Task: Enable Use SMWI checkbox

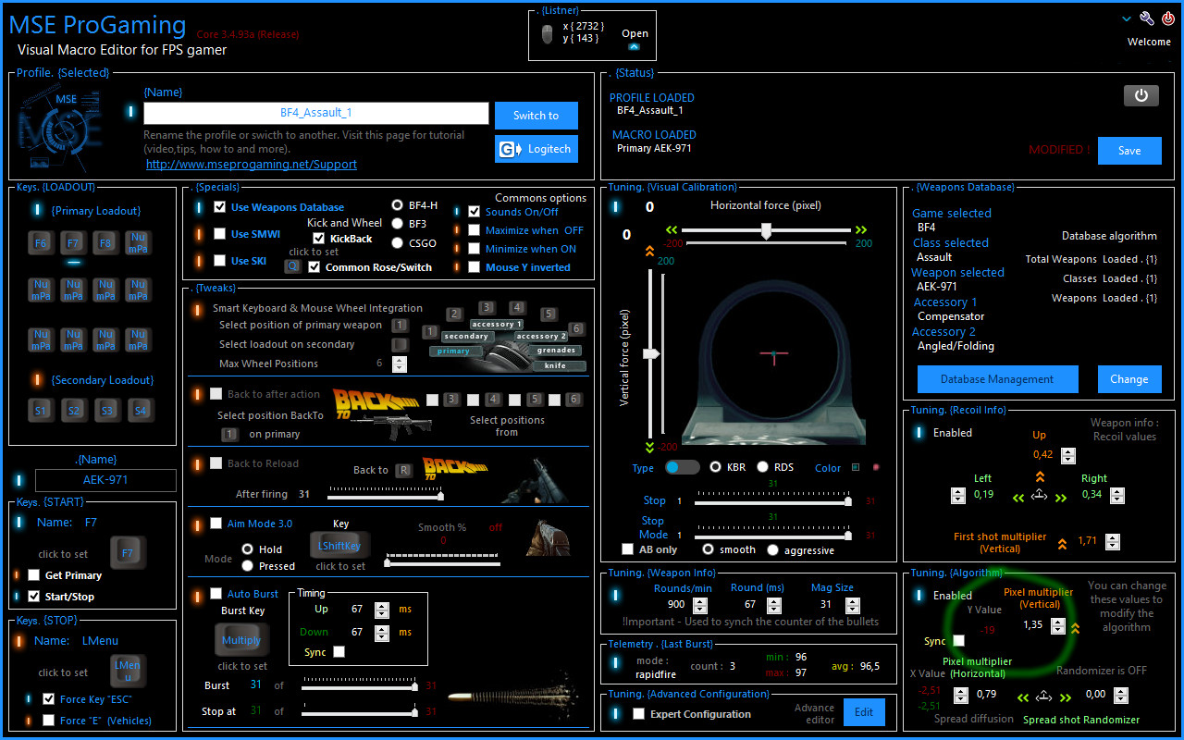Action: 220,234
